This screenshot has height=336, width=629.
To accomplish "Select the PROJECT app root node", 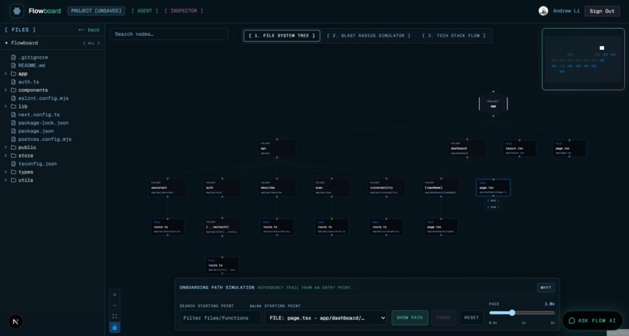I will pyautogui.click(x=493, y=104).
